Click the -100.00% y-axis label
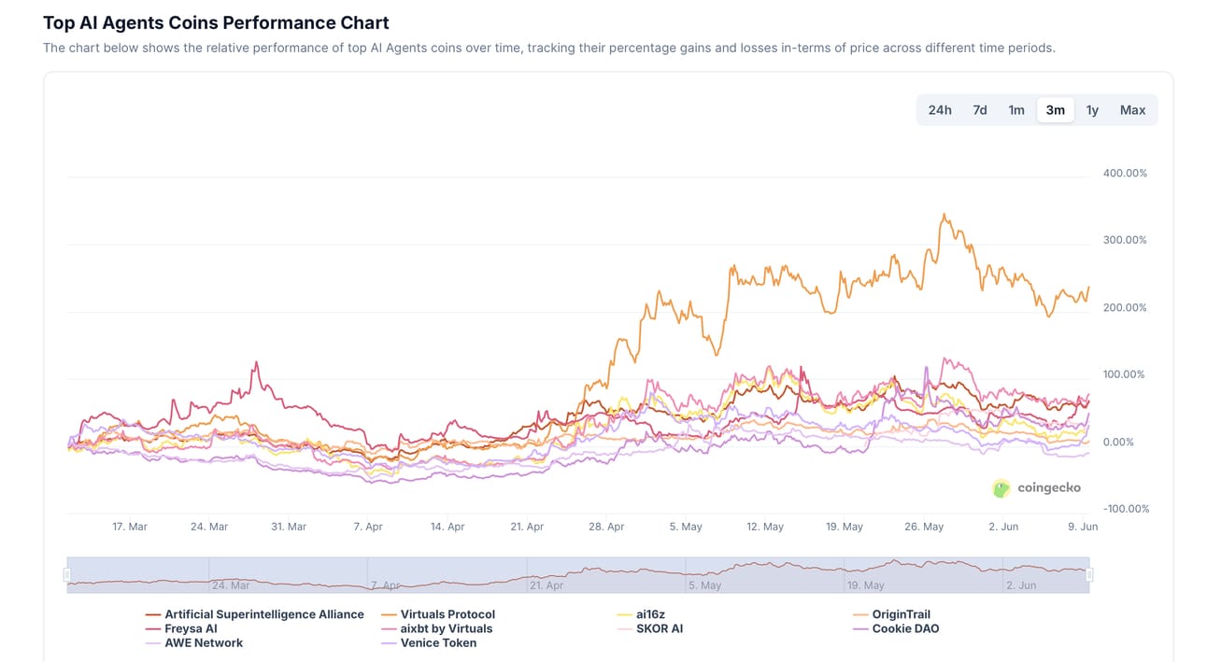Image resolution: width=1207 pixels, height=662 pixels. 1125,509
